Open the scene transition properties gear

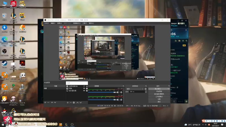tap(145, 89)
